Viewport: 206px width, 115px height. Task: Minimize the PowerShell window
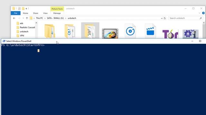point(192,41)
